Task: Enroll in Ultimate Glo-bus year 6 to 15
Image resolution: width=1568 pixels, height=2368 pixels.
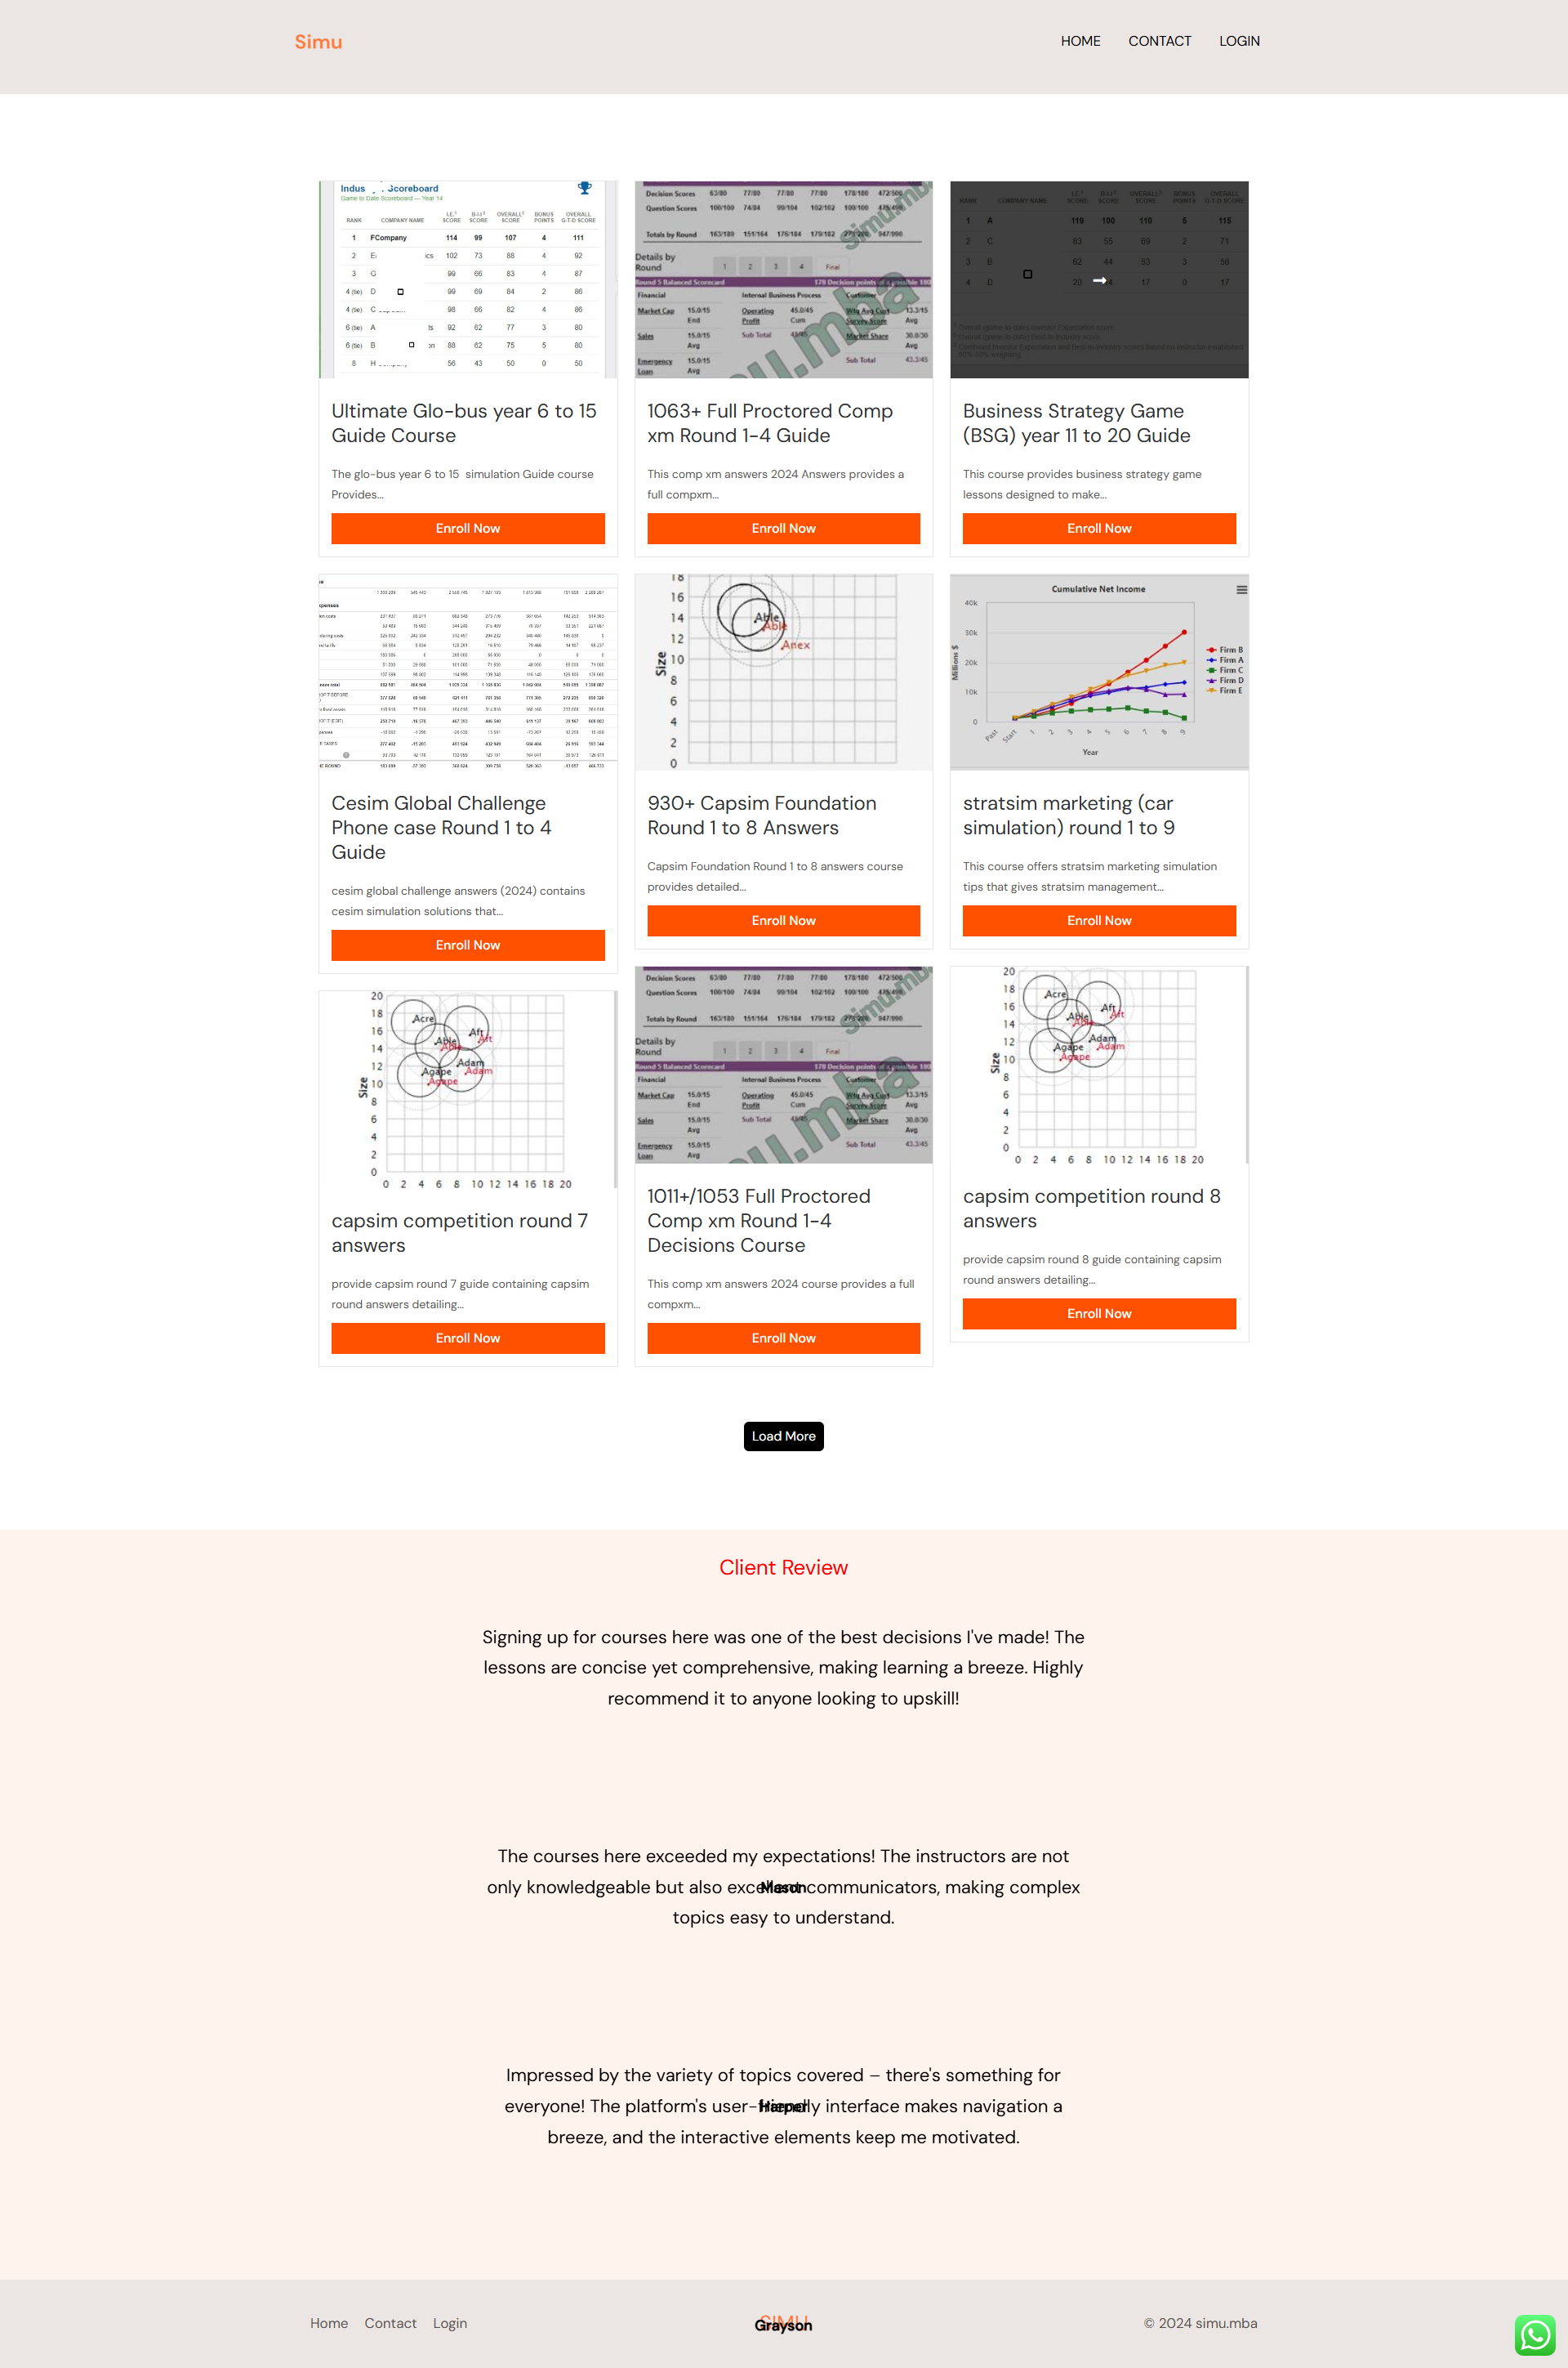Action: pos(467,527)
